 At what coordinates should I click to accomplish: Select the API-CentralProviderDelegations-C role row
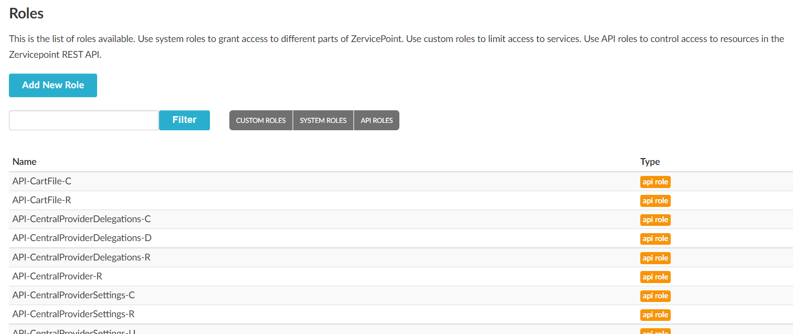(81, 219)
